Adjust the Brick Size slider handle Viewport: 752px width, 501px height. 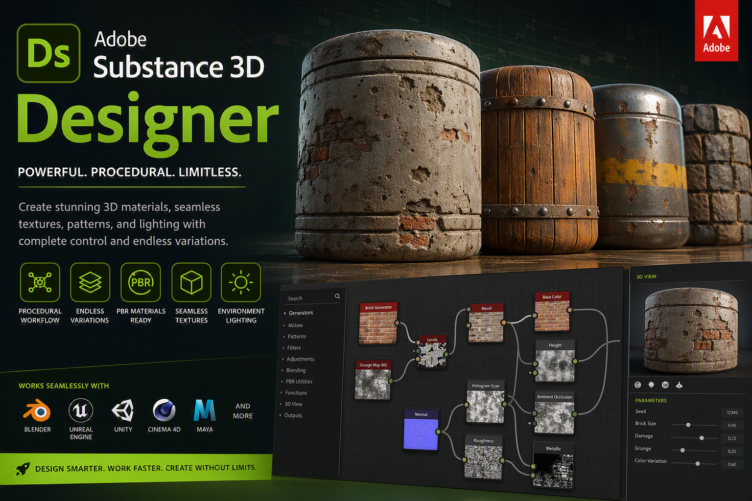(x=688, y=425)
